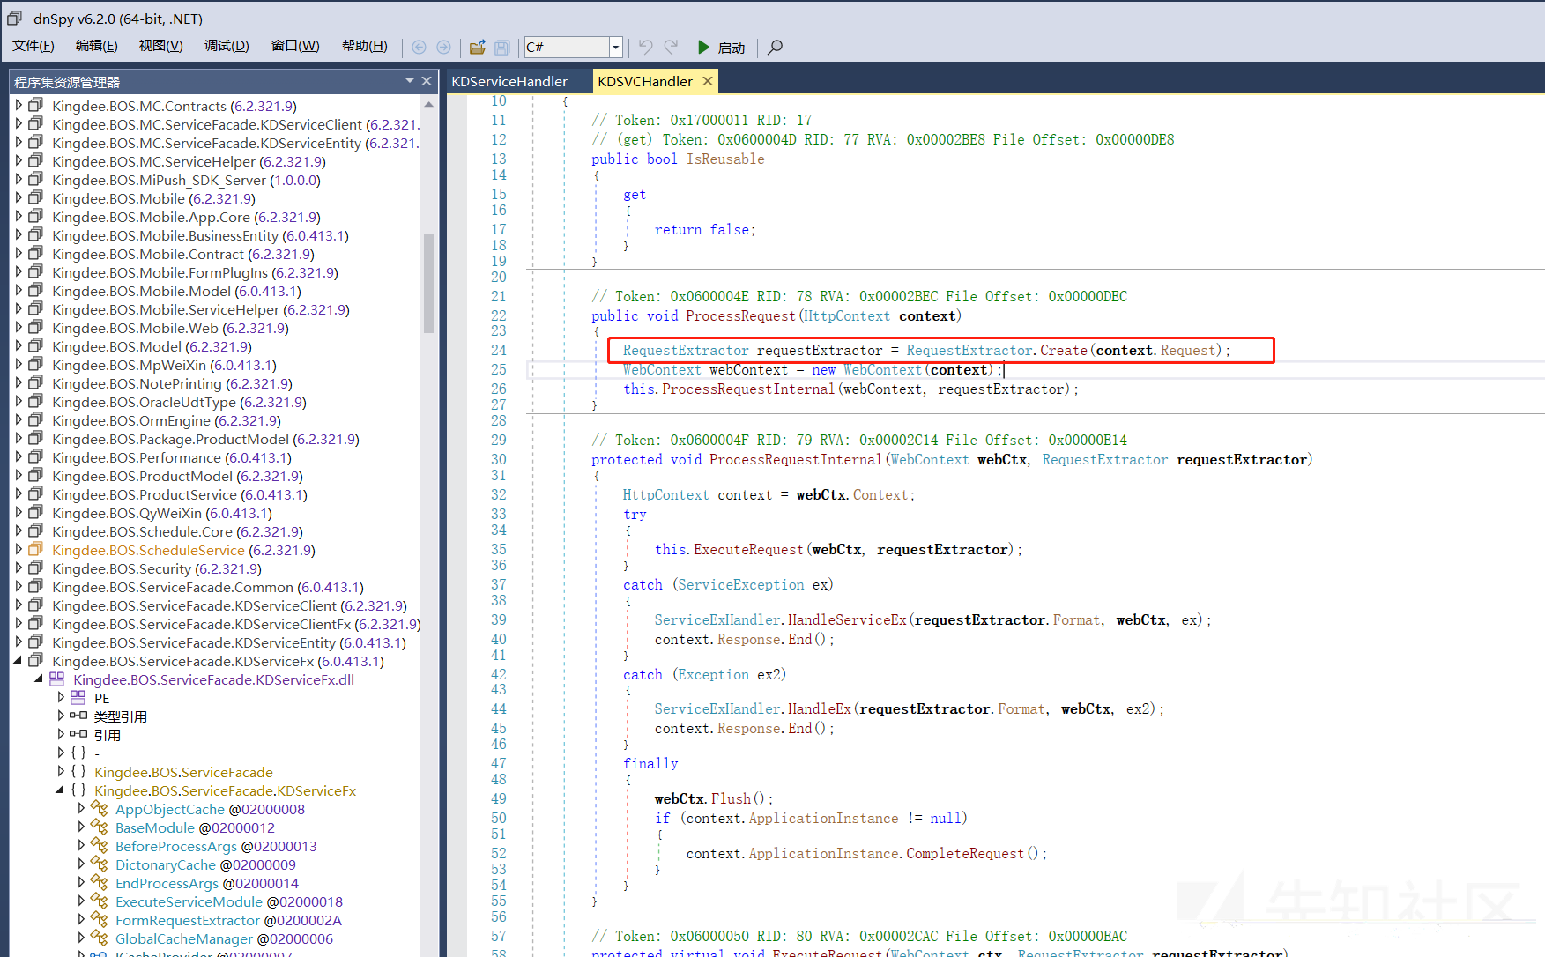Click the assembly explorer vertical scrollbar thumb
The height and width of the screenshot is (957, 1545).
pyautogui.click(x=429, y=284)
